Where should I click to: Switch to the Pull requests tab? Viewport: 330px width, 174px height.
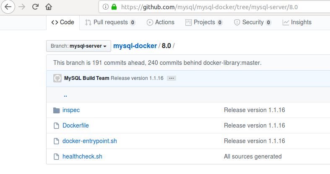110,22
